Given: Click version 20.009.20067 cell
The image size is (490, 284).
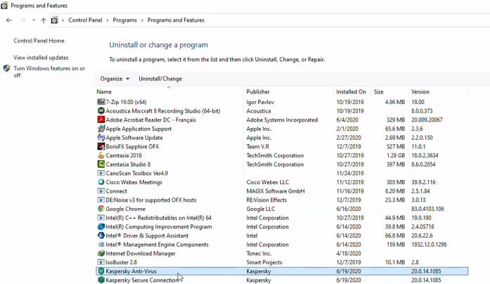Looking at the screenshot, I should click(427, 120).
